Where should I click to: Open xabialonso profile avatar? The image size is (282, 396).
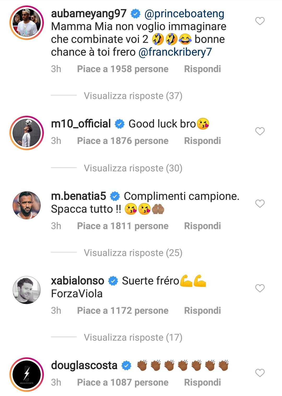click(27, 290)
